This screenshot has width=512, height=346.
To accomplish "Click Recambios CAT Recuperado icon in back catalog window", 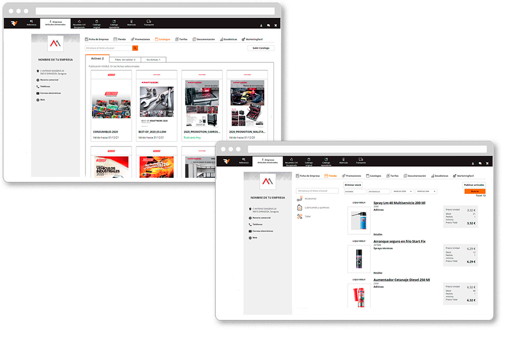I will tap(80, 23).
